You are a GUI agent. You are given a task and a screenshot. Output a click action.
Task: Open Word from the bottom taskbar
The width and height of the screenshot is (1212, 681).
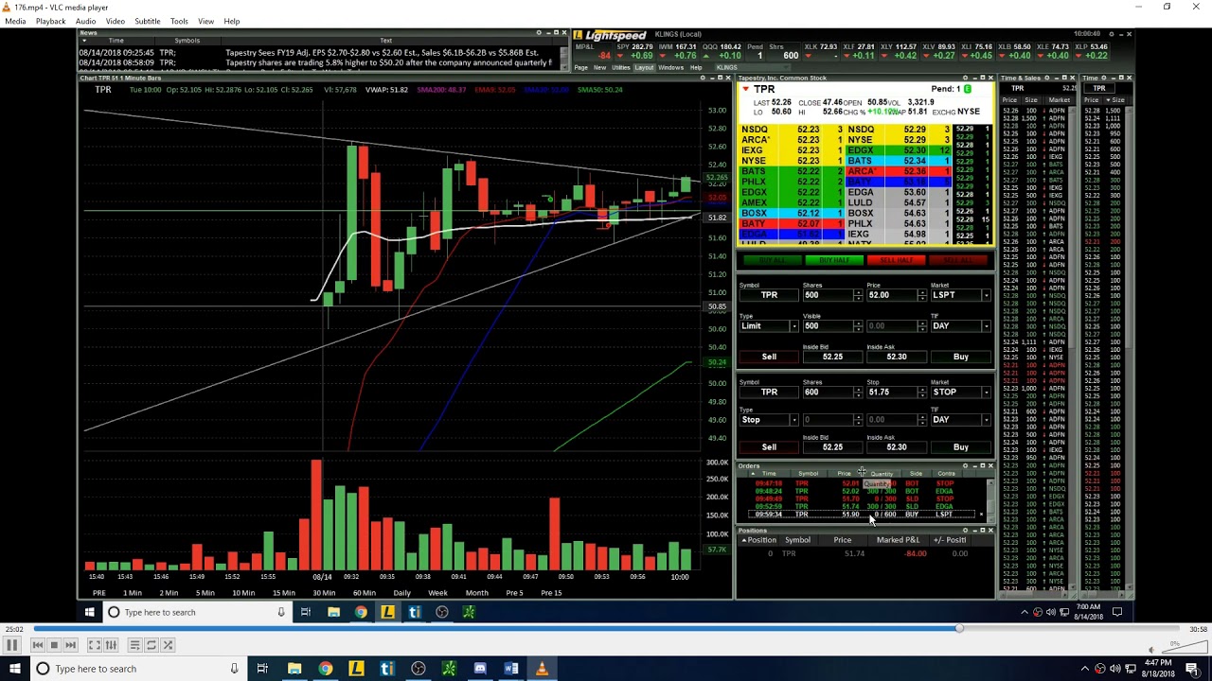point(511,669)
